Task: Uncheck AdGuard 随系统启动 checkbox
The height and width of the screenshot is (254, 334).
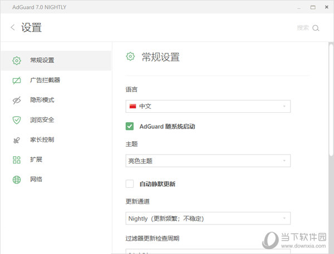Action: click(130, 126)
